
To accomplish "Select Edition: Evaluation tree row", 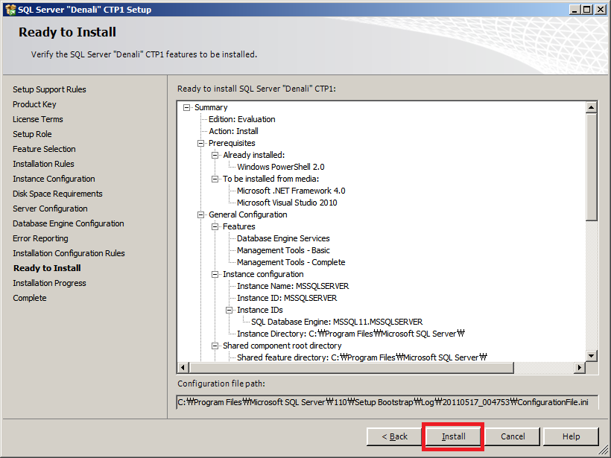I will pyautogui.click(x=242, y=119).
